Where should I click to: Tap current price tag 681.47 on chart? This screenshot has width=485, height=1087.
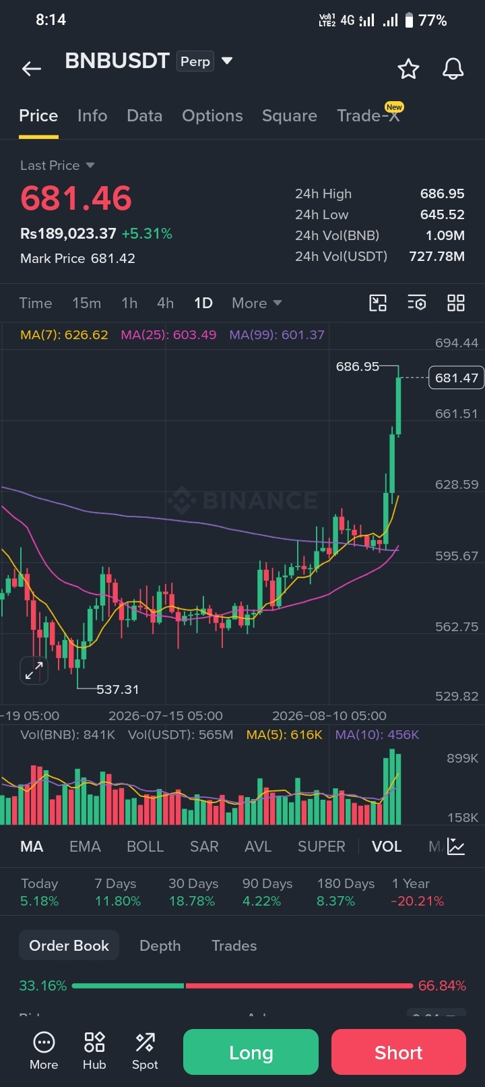pyautogui.click(x=457, y=378)
